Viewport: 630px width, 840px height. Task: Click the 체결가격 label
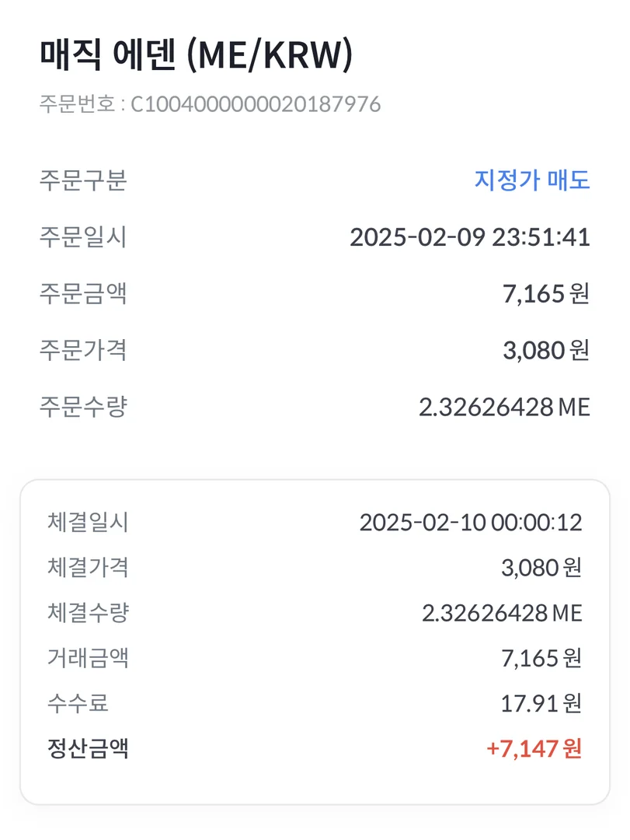(x=88, y=568)
